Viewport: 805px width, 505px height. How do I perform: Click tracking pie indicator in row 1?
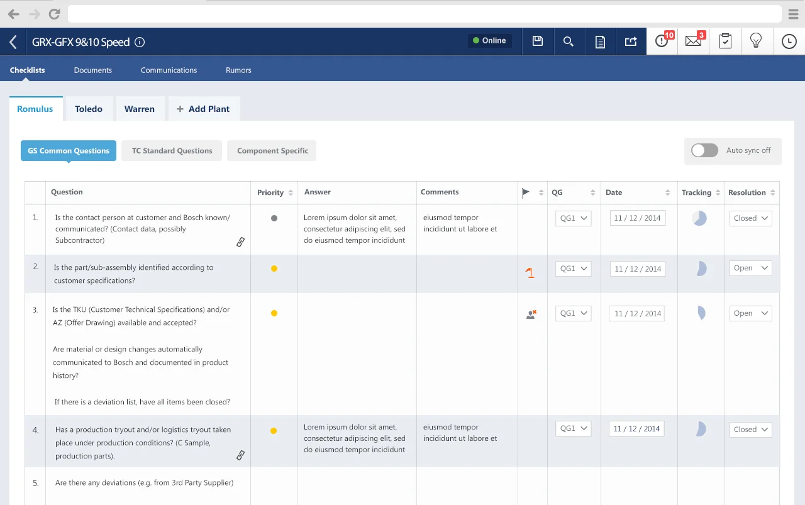click(x=699, y=218)
